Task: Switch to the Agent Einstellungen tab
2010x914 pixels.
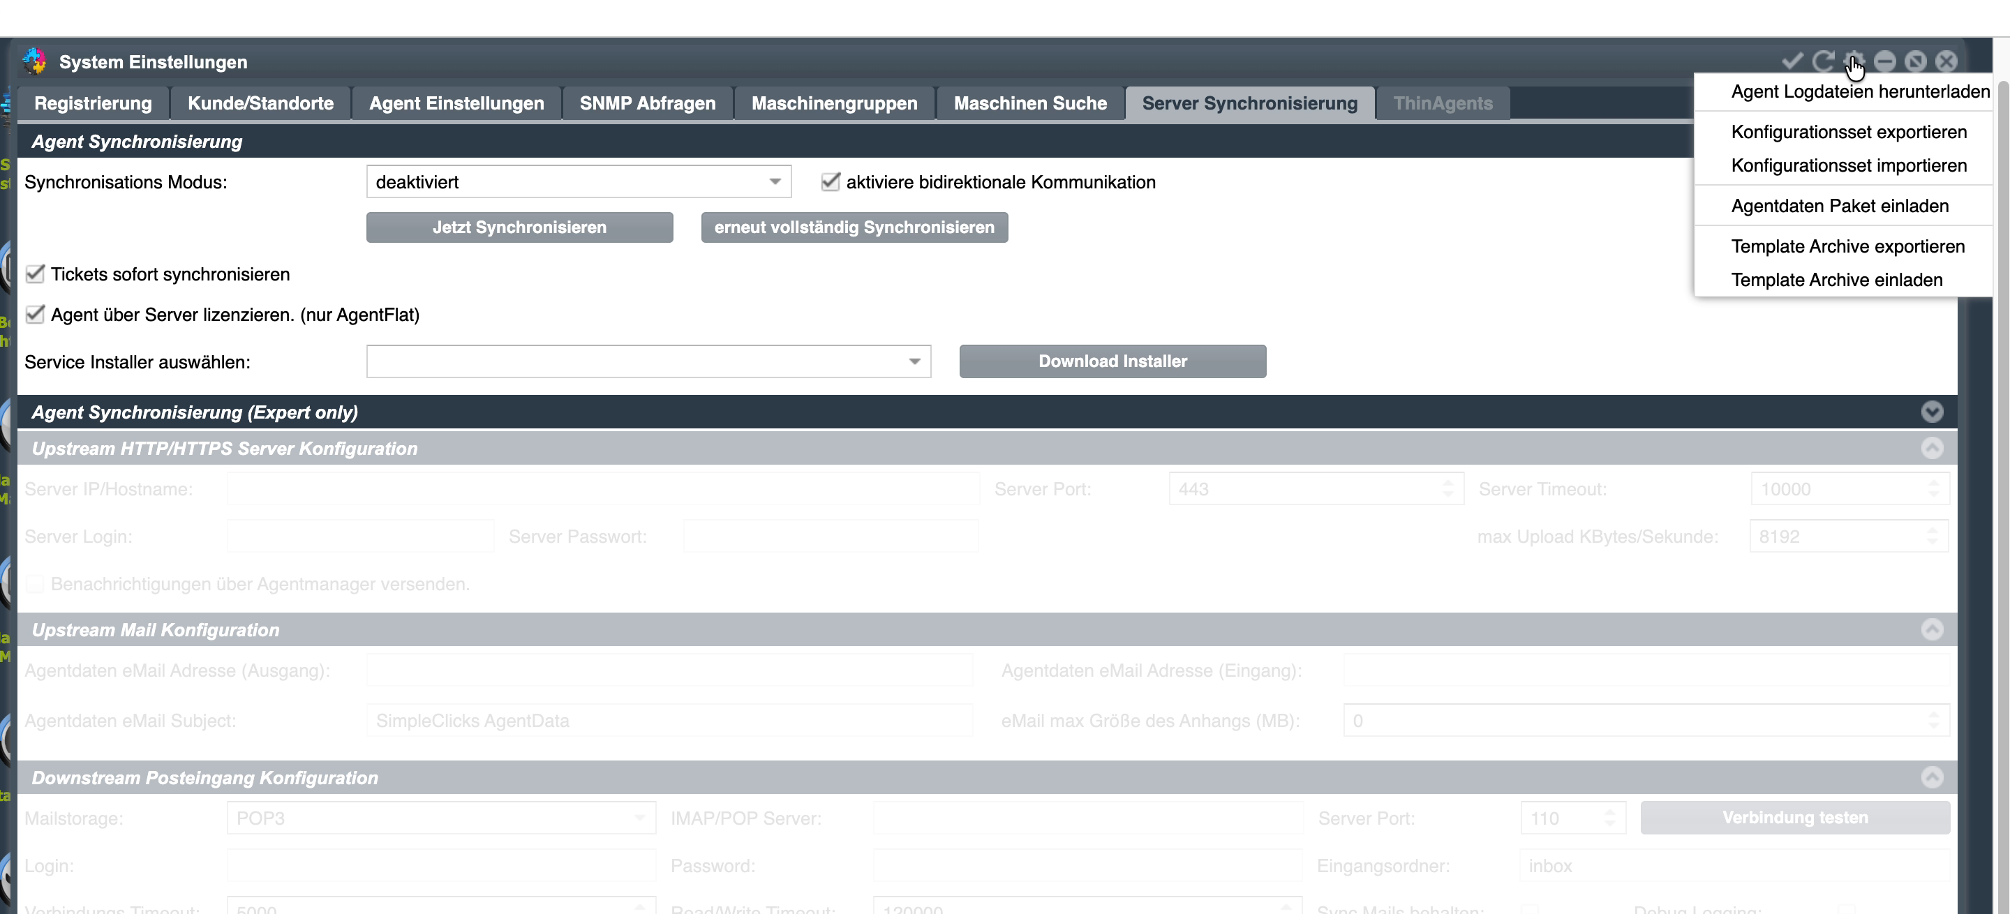Action: click(x=456, y=103)
